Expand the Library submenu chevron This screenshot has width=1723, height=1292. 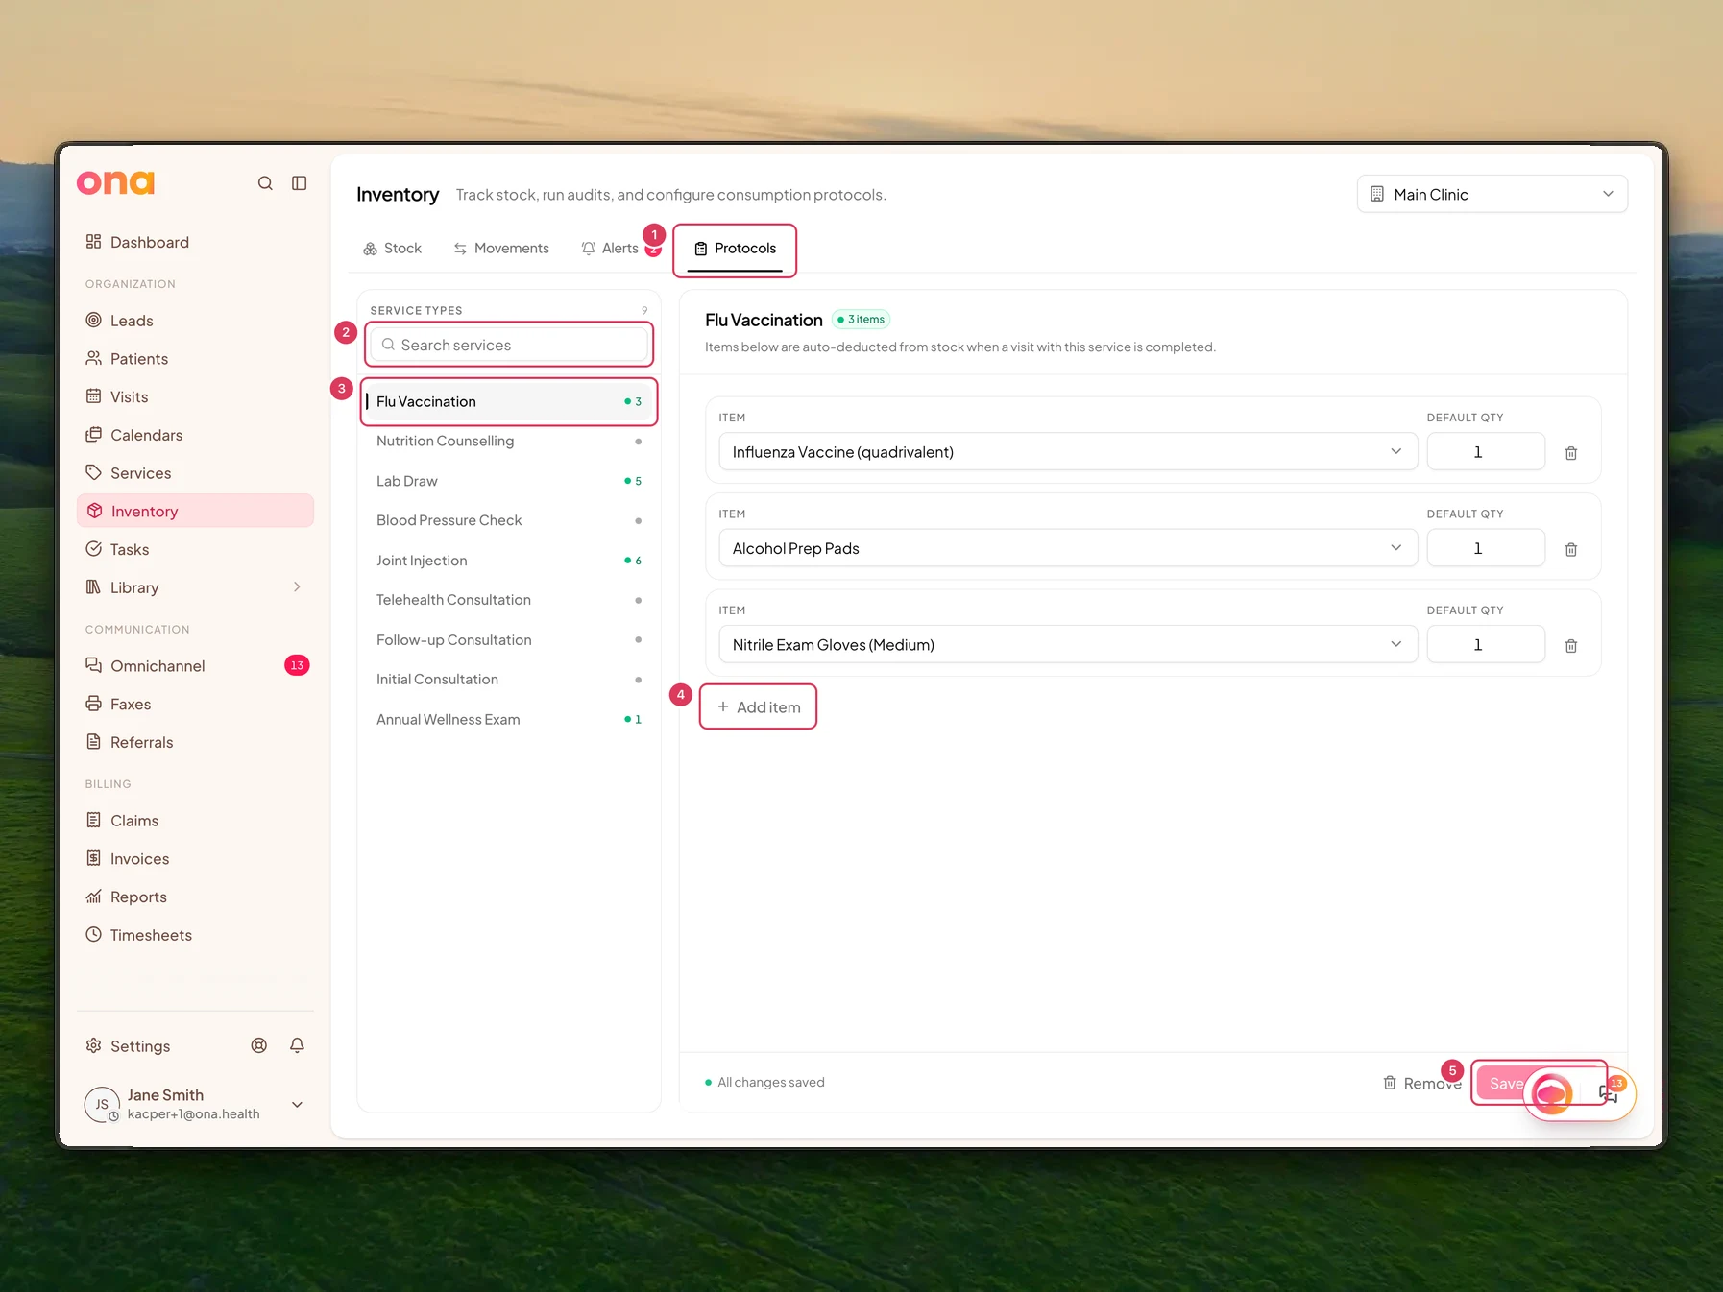(x=297, y=587)
